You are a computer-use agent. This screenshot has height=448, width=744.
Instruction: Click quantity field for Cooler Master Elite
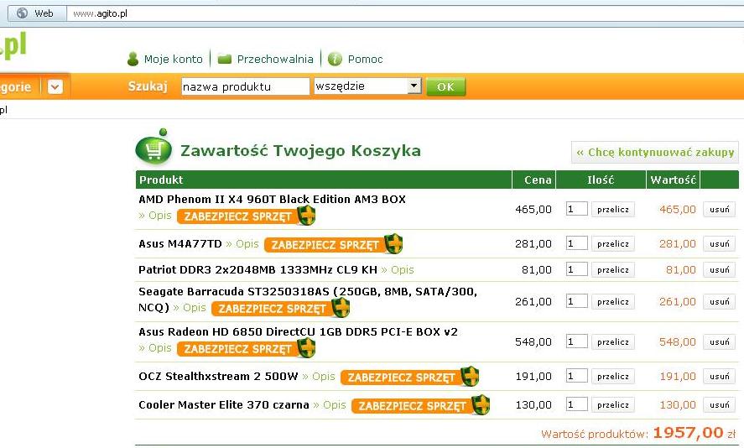click(x=576, y=404)
